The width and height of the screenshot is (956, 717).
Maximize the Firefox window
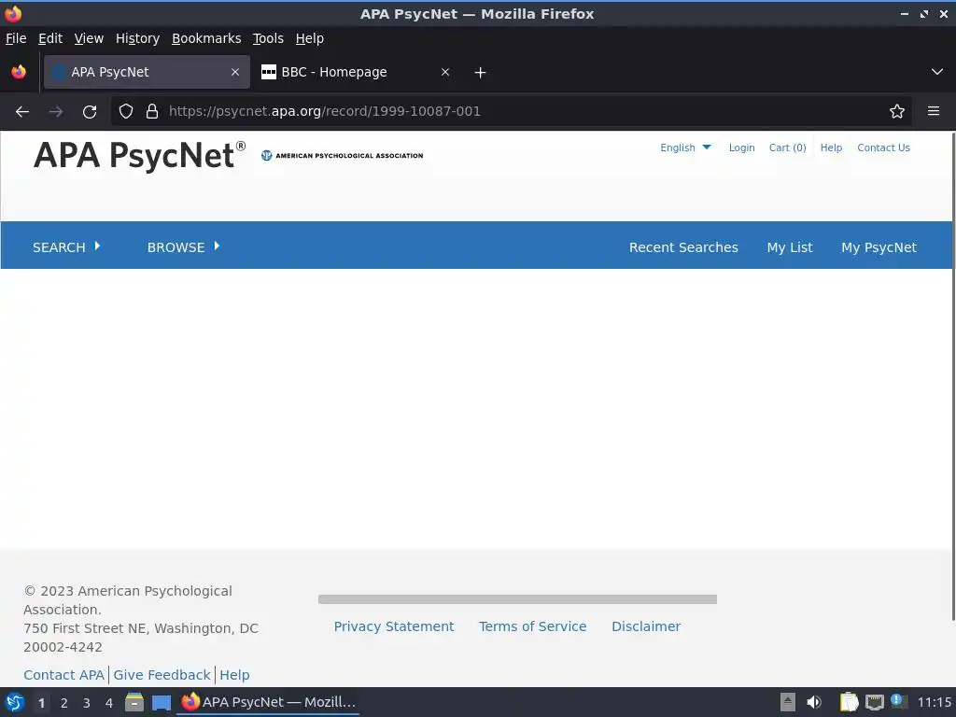pos(924,13)
